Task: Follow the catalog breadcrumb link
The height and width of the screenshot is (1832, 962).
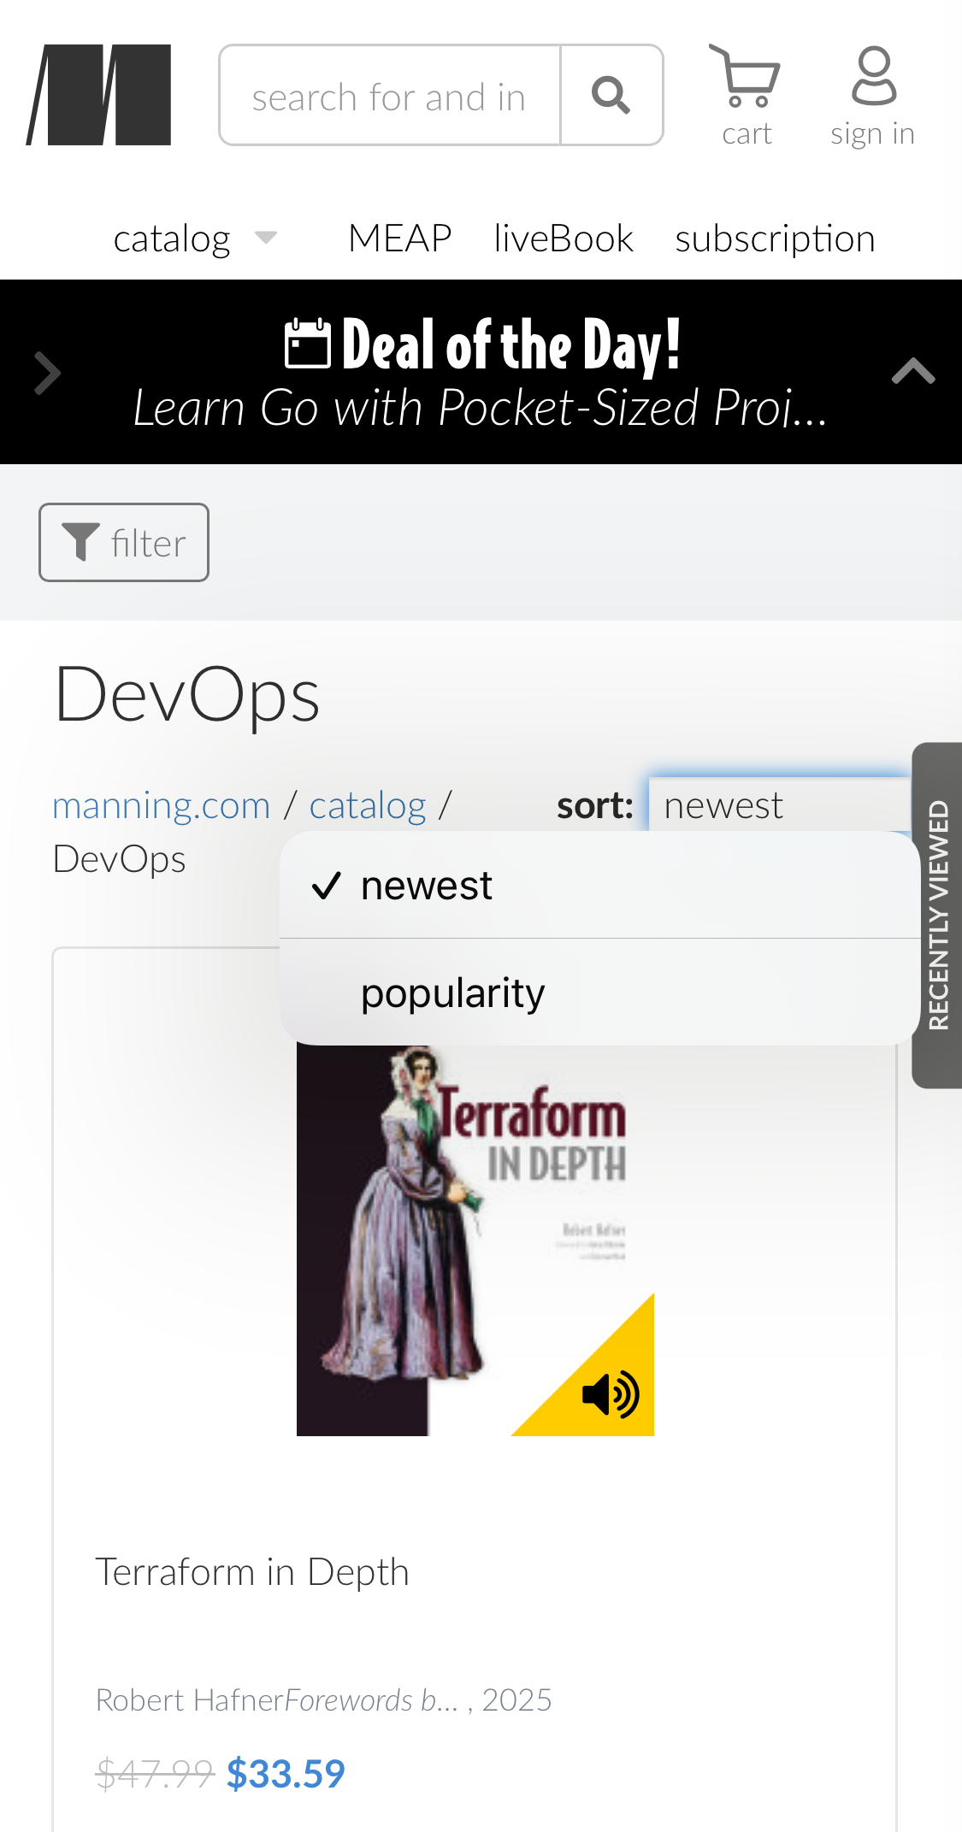Action: [x=368, y=805]
